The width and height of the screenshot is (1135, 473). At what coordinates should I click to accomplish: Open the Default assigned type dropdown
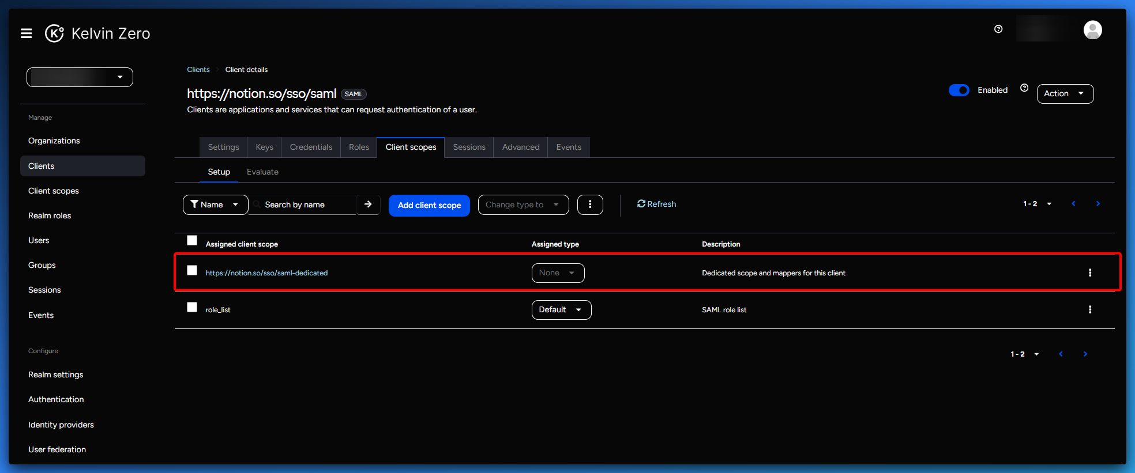pos(561,310)
